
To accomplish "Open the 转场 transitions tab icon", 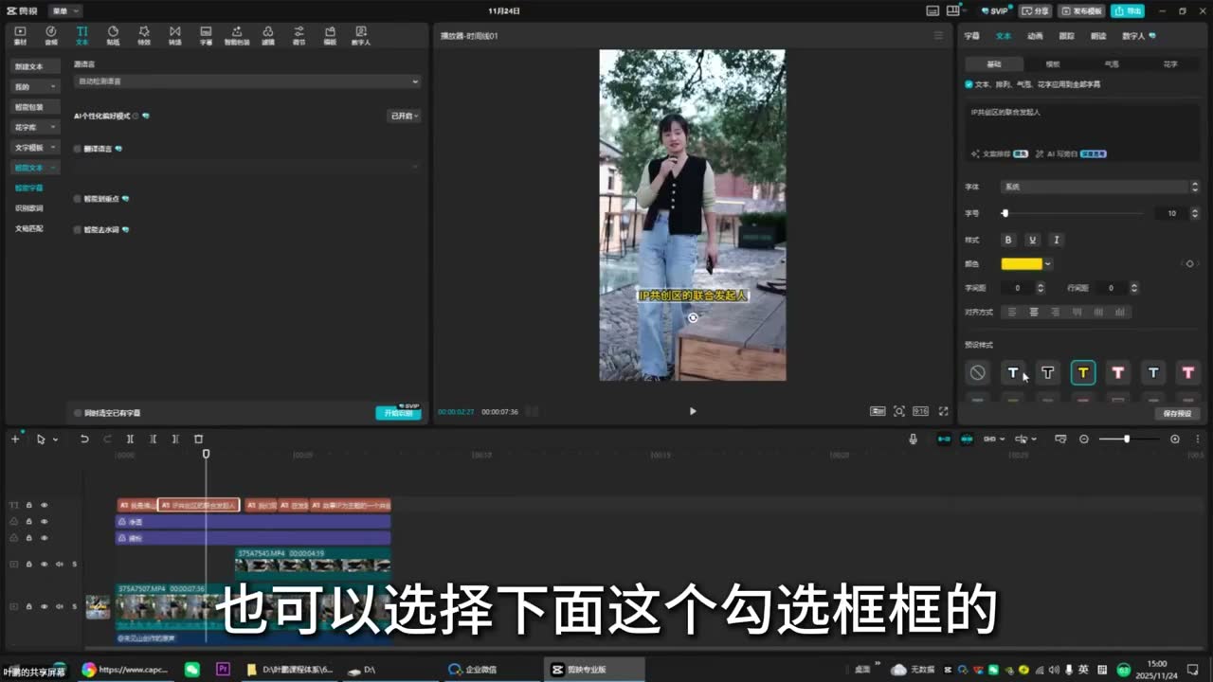I will [x=174, y=35].
